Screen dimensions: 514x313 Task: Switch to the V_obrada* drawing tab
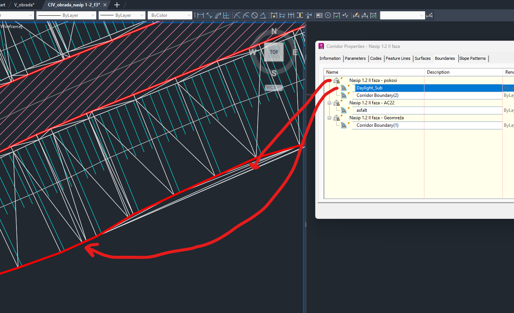pos(24,4)
